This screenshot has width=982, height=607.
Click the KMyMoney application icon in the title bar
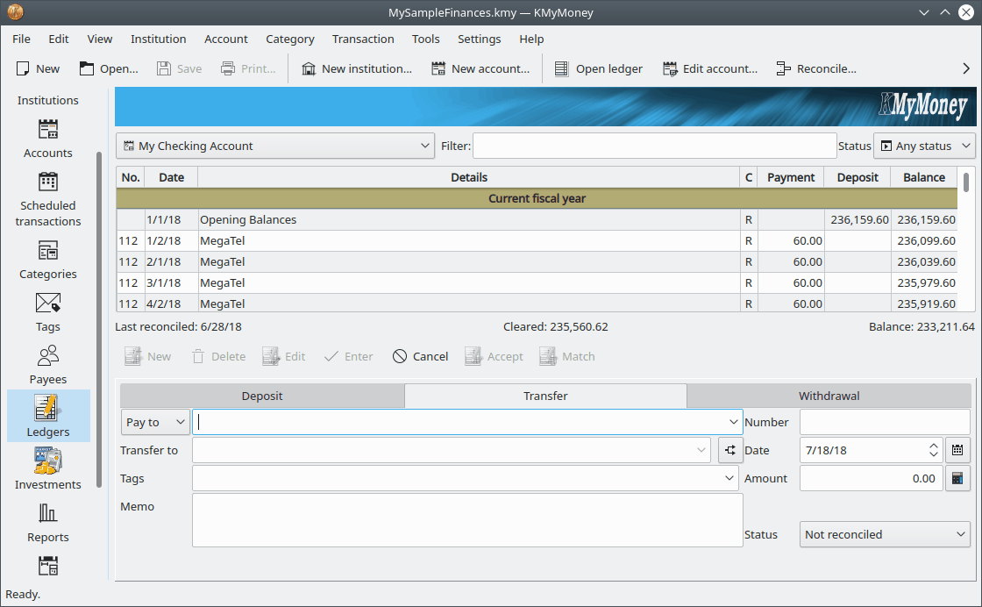point(15,12)
